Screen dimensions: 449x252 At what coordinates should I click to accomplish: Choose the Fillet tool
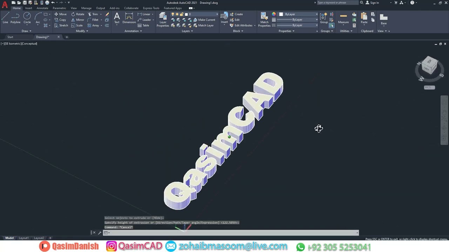point(93,20)
